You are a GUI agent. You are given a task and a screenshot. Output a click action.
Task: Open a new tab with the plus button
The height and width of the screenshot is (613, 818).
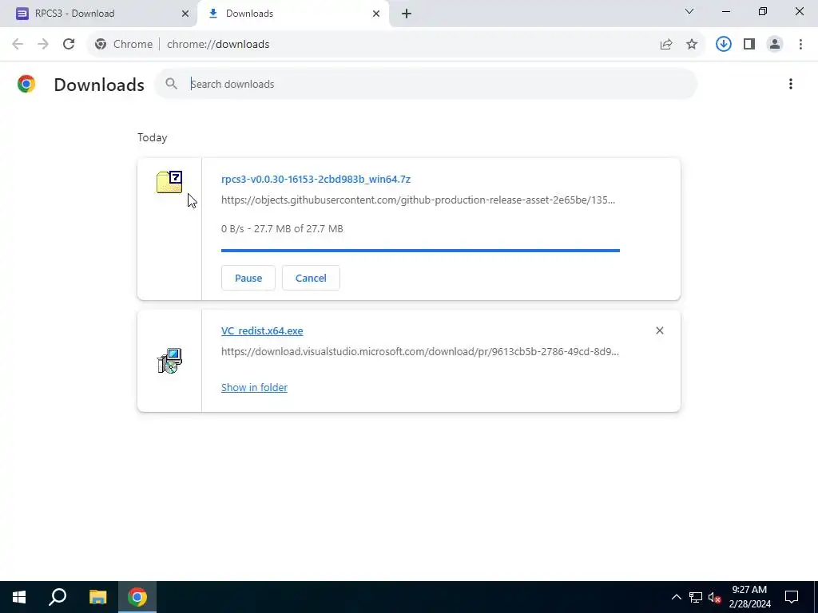(407, 14)
